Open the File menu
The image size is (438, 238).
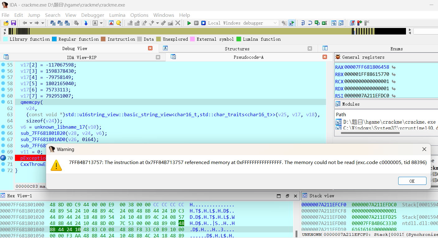pos(5,15)
